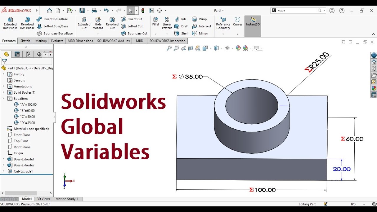Expand the Solid Bodies(1) folder

3,92
